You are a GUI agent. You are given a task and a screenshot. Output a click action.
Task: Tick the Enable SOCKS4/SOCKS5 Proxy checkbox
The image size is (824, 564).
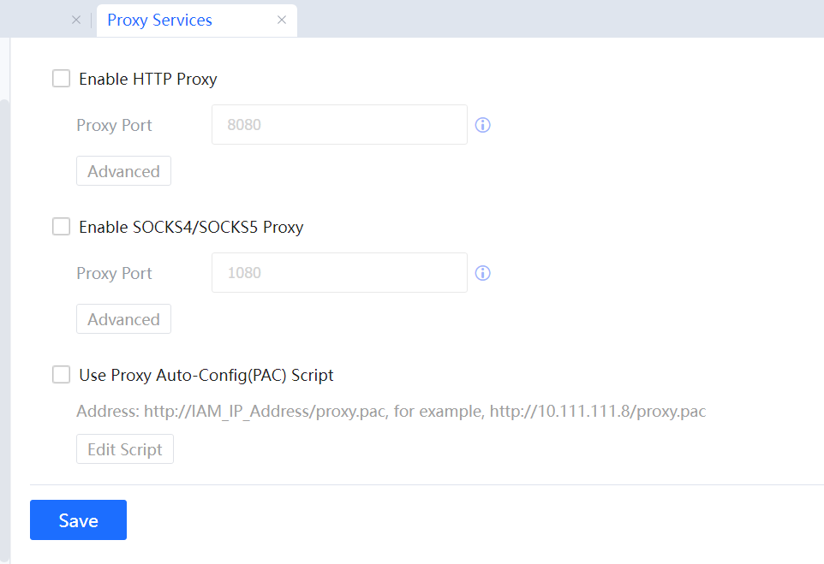click(x=61, y=227)
